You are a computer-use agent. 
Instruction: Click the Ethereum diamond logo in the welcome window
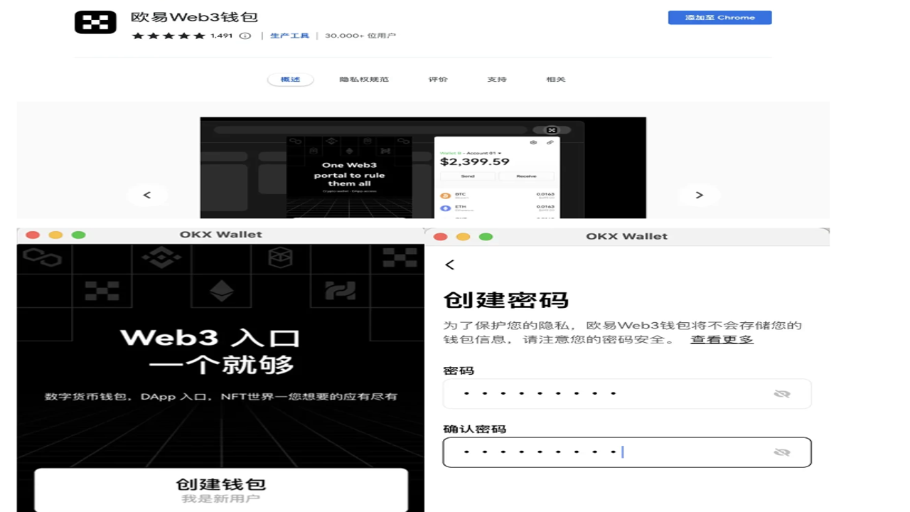(x=222, y=290)
